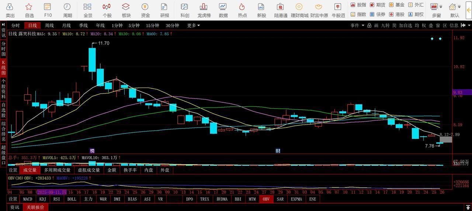
Task: Open 关联报价 related quotes at bottom
Action: point(35,207)
